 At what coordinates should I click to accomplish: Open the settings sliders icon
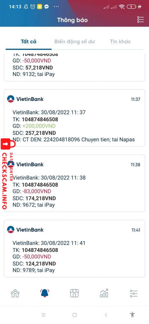(134, 293)
